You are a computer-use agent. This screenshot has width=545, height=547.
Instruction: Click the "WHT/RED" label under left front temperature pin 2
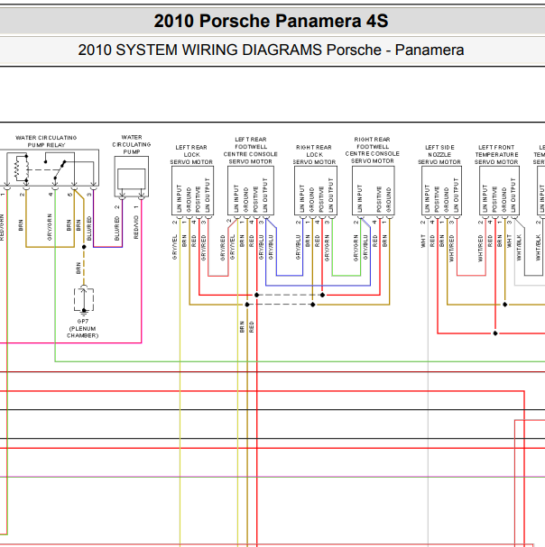click(x=480, y=249)
